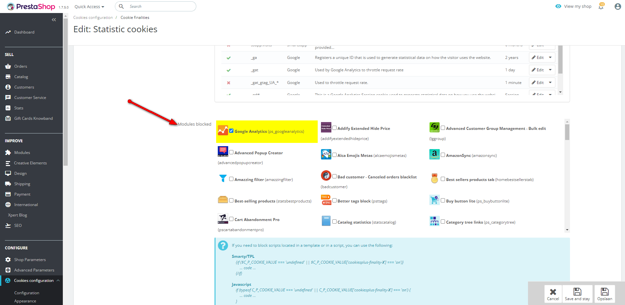Screen dimensions: 625x305
Task: Click the modules list scrollbar thumb
Action: 567,132
